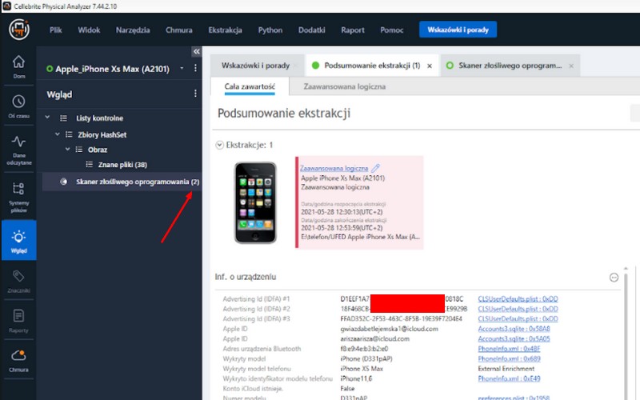Click the gwiazdabetlejemska1@icloud.com Apple ID value
Image resolution: width=640 pixels, height=400 pixels.
click(x=389, y=329)
